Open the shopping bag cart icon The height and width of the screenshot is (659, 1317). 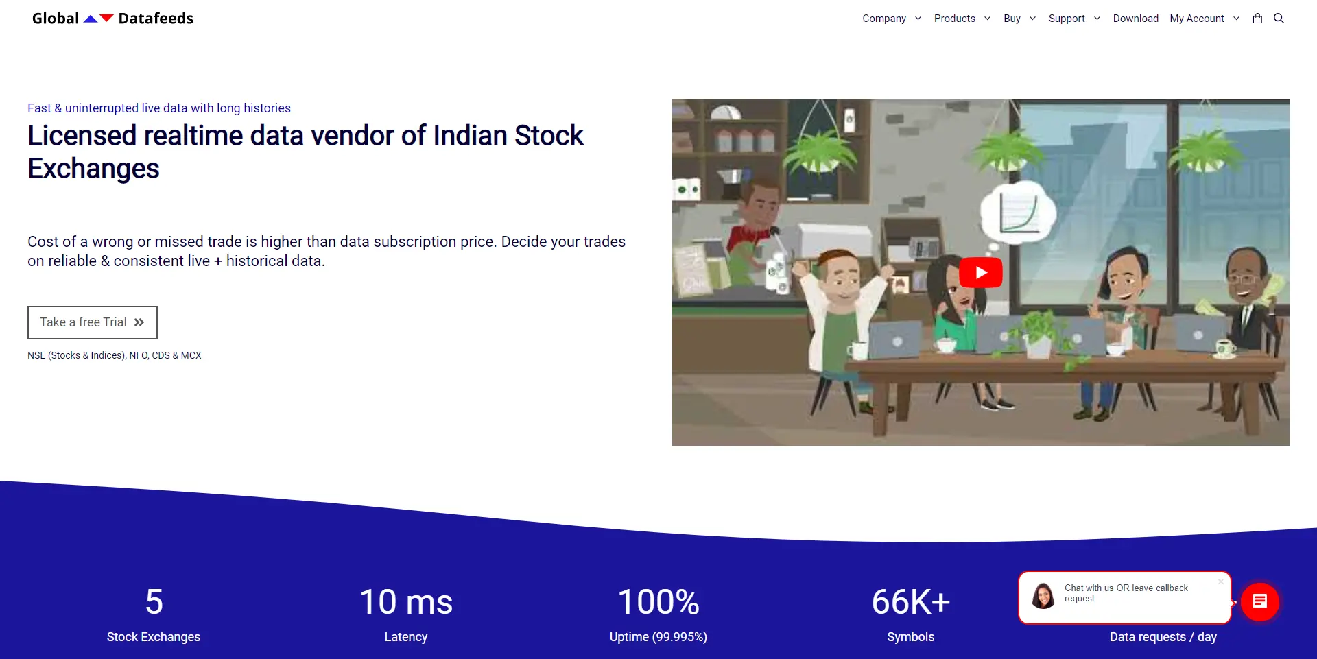coord(1257,19)
